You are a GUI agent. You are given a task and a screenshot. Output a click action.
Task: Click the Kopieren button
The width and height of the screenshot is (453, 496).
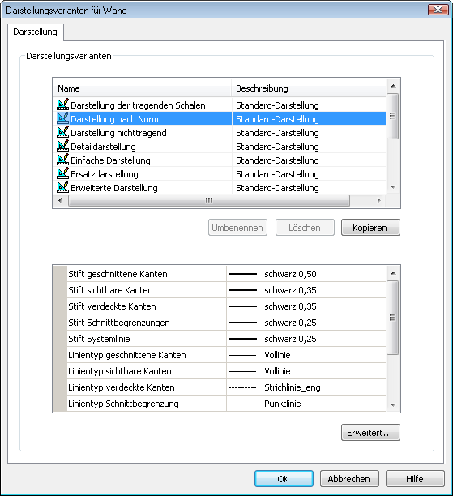(370, 228)
